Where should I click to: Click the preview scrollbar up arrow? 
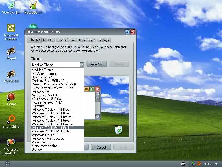[98, 94]
